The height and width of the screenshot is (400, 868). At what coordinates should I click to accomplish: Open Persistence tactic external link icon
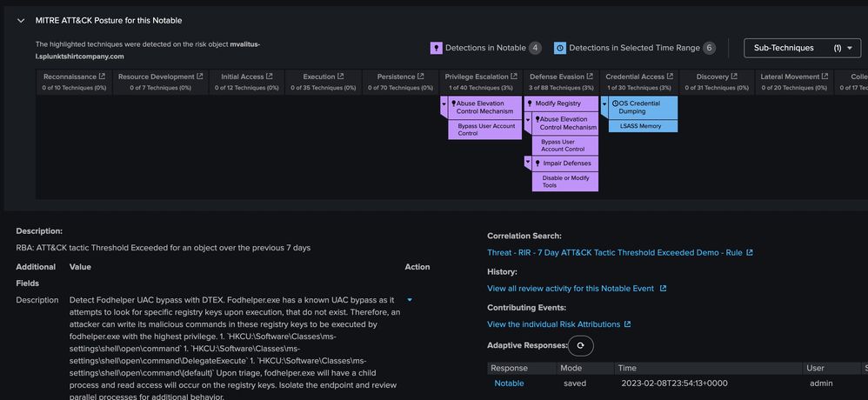click(420, 77)
